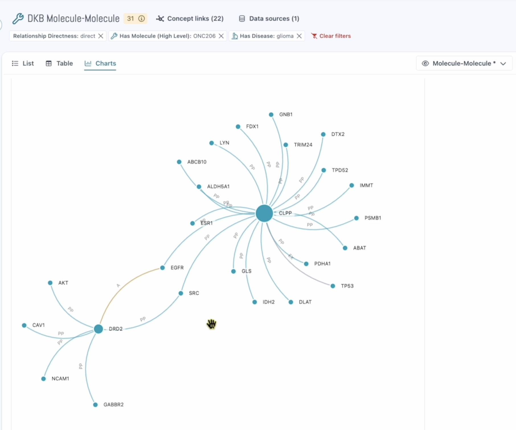Clear all filters

(x=331, y=36)
